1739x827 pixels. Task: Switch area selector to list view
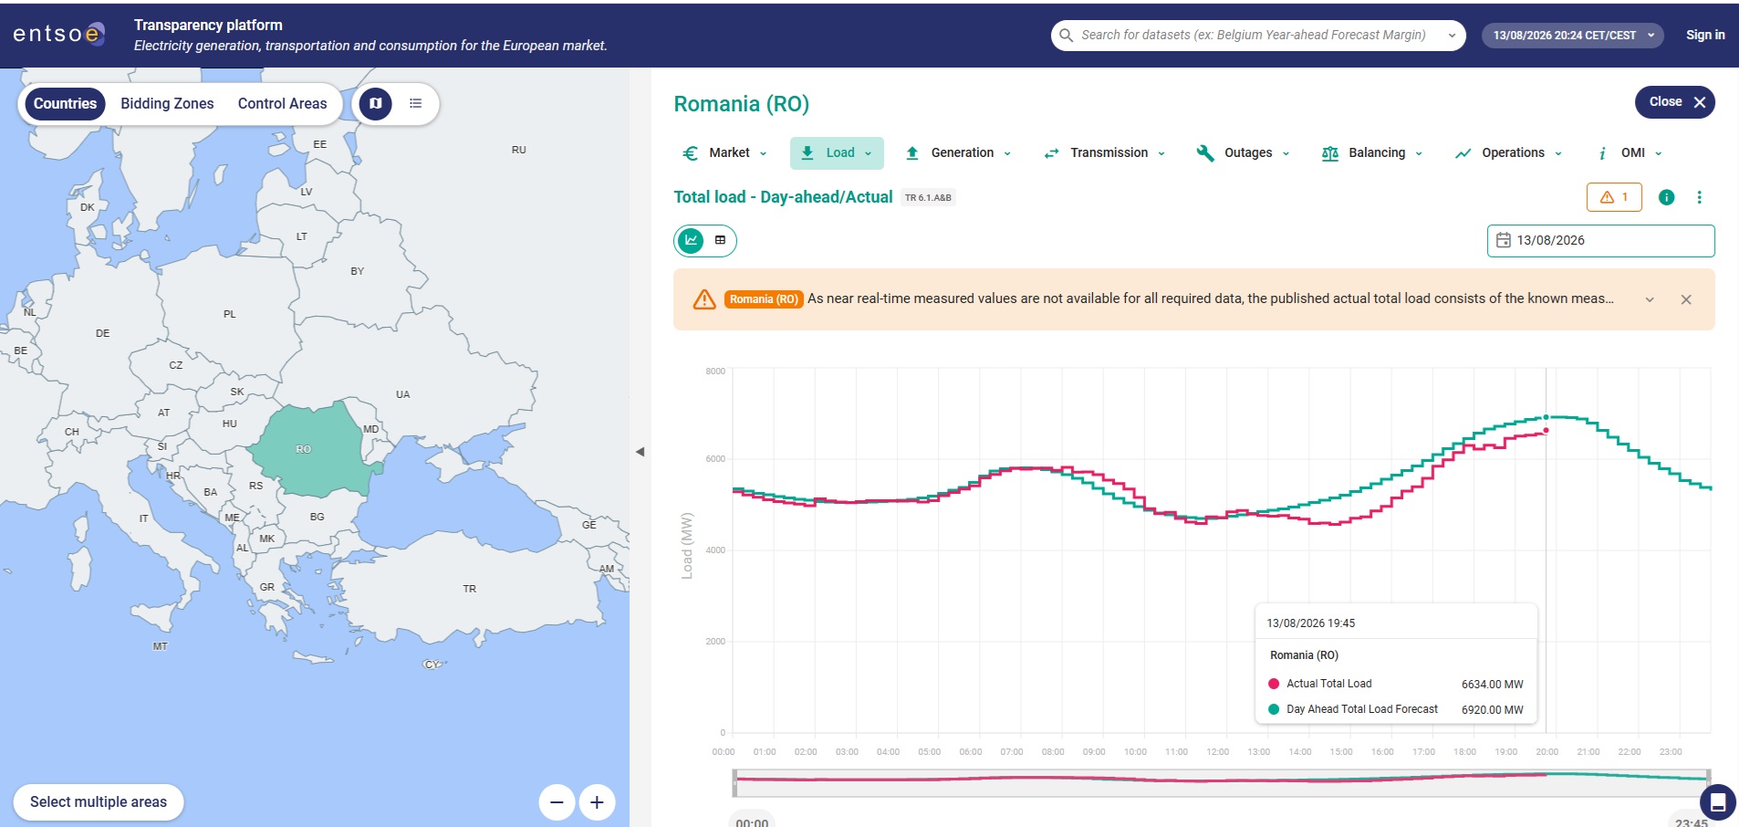[416, 103]
